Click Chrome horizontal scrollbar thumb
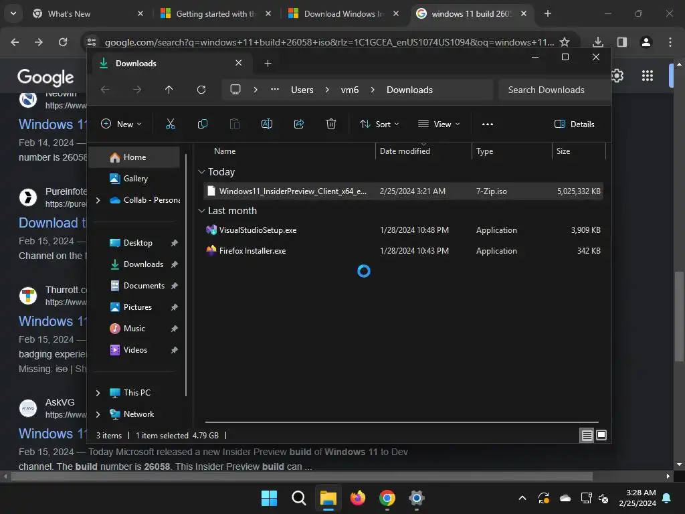This screenshot has width=685, height=514. [x=302, y=476]
